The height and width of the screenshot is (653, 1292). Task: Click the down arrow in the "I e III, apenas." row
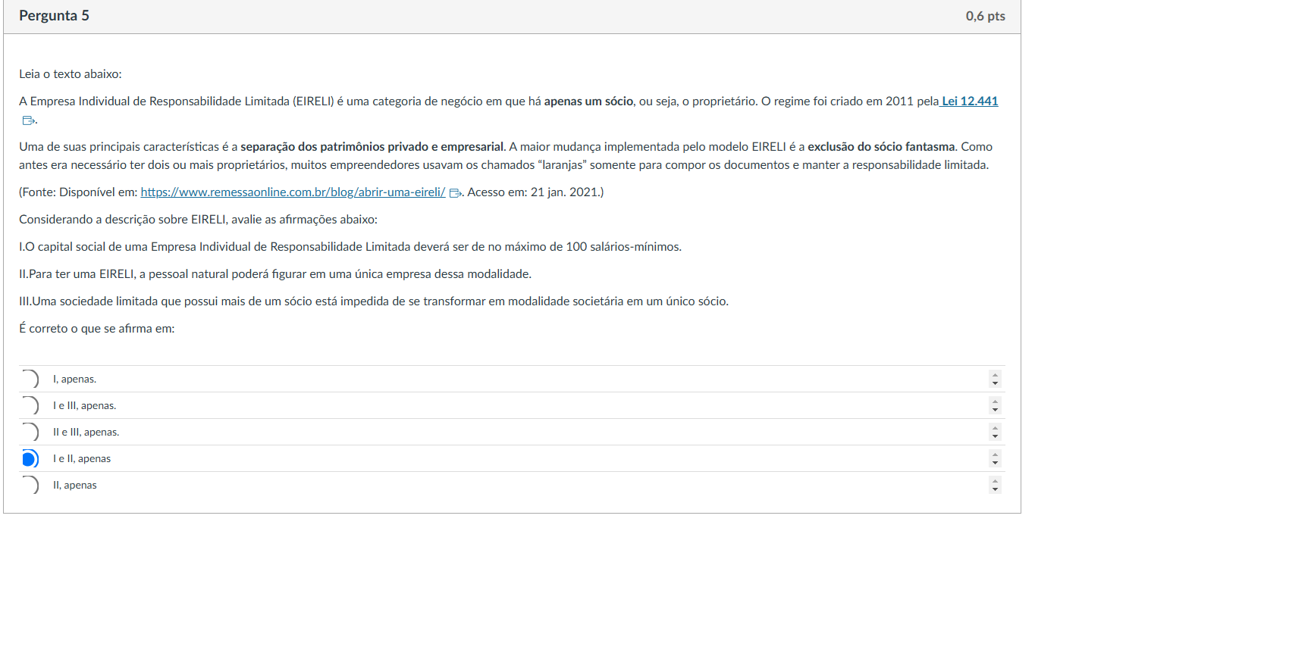995,410
